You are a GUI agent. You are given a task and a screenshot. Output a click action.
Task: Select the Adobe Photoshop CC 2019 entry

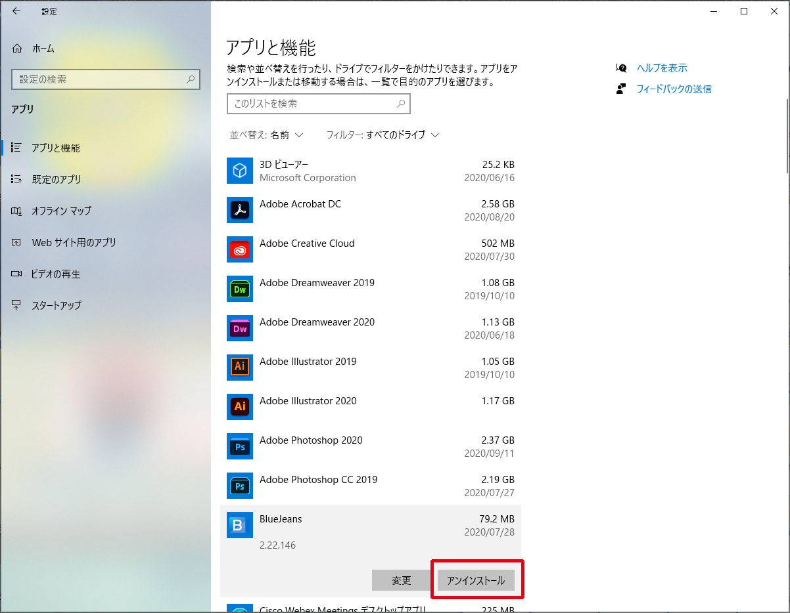(x=371, y=486)
